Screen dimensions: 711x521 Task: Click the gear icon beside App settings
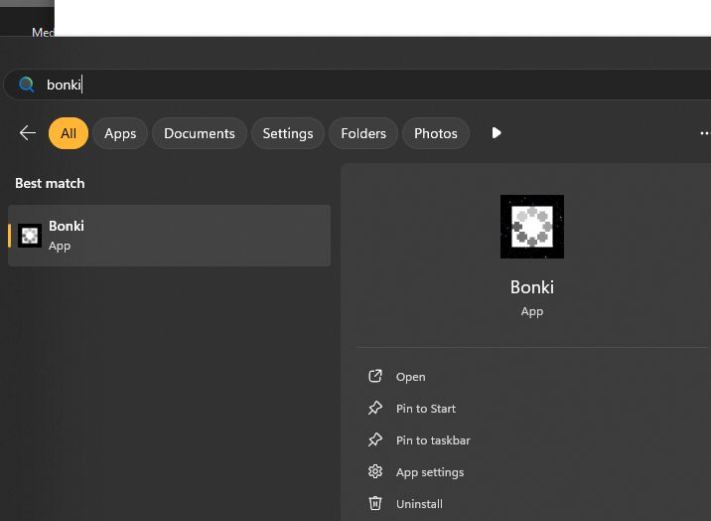point(375,471)
